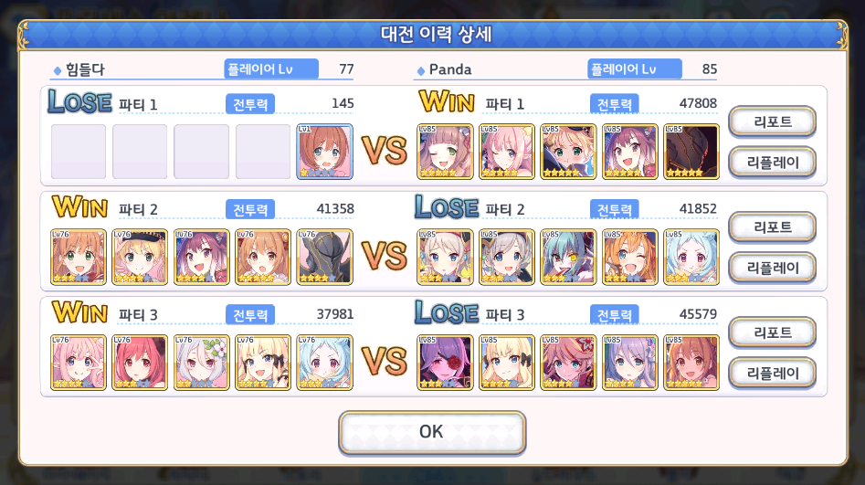This screenshot has height=485, width=865.
Task: Select the white-haired flower character in 힘들다's party 3
Action: pyautogui.click(x=201, y=363)
